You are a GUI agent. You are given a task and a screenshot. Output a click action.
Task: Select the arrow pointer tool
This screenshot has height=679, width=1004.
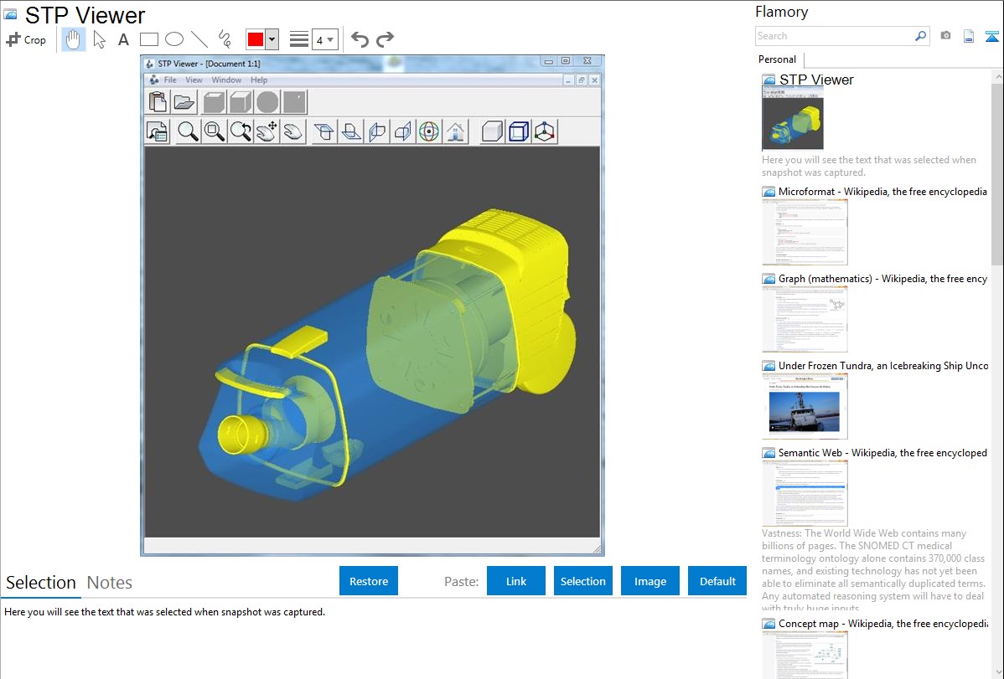[99, 39]
